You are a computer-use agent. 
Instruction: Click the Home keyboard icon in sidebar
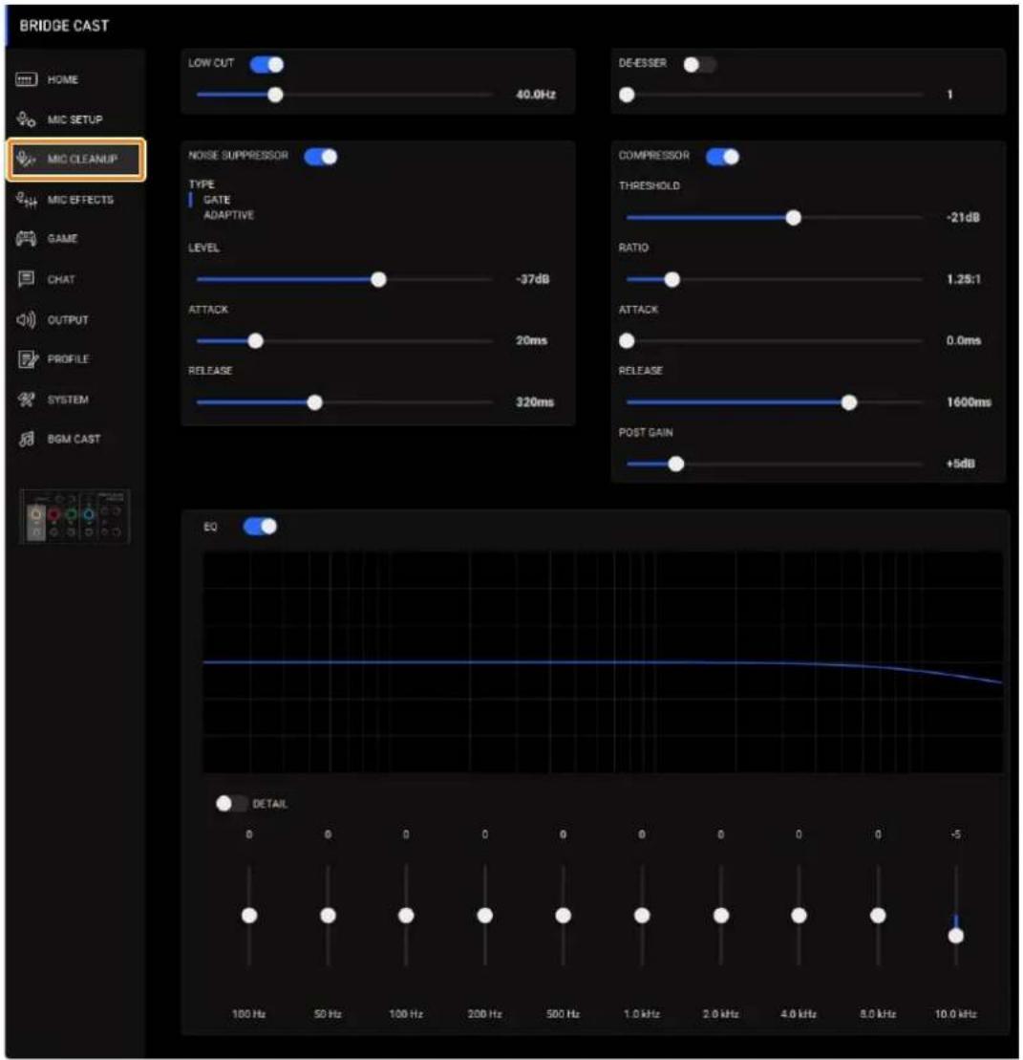click(27, 79)
